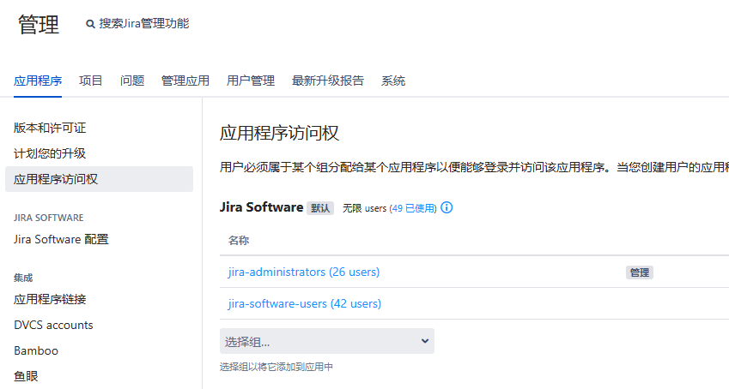Open jira-software-users group link
The width and height of the screenshot is (729, 389).
304,303
